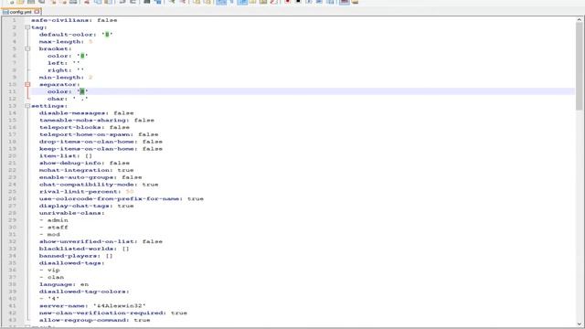585x329 pixels.
Task: Click the 'max-length: 5' line
Action: point(66,42)
